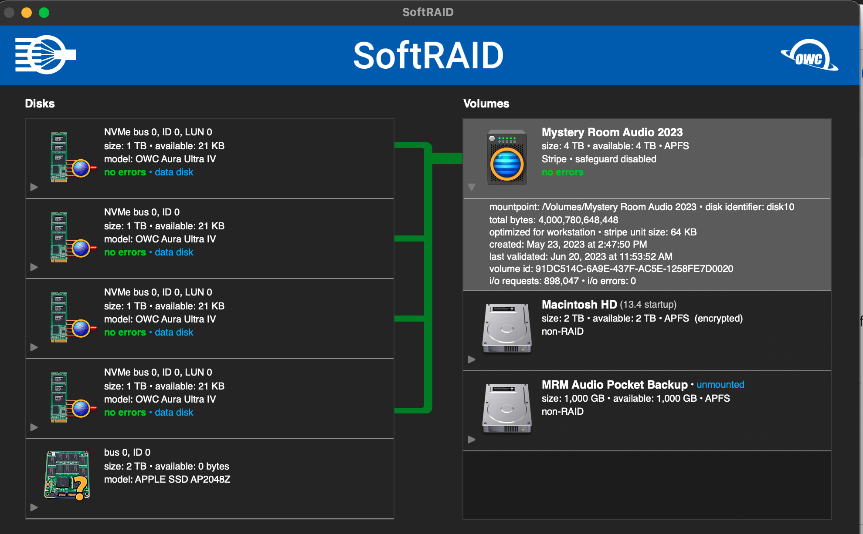Click the green zoom window button

pyautogui.click(x=44, y=13)
